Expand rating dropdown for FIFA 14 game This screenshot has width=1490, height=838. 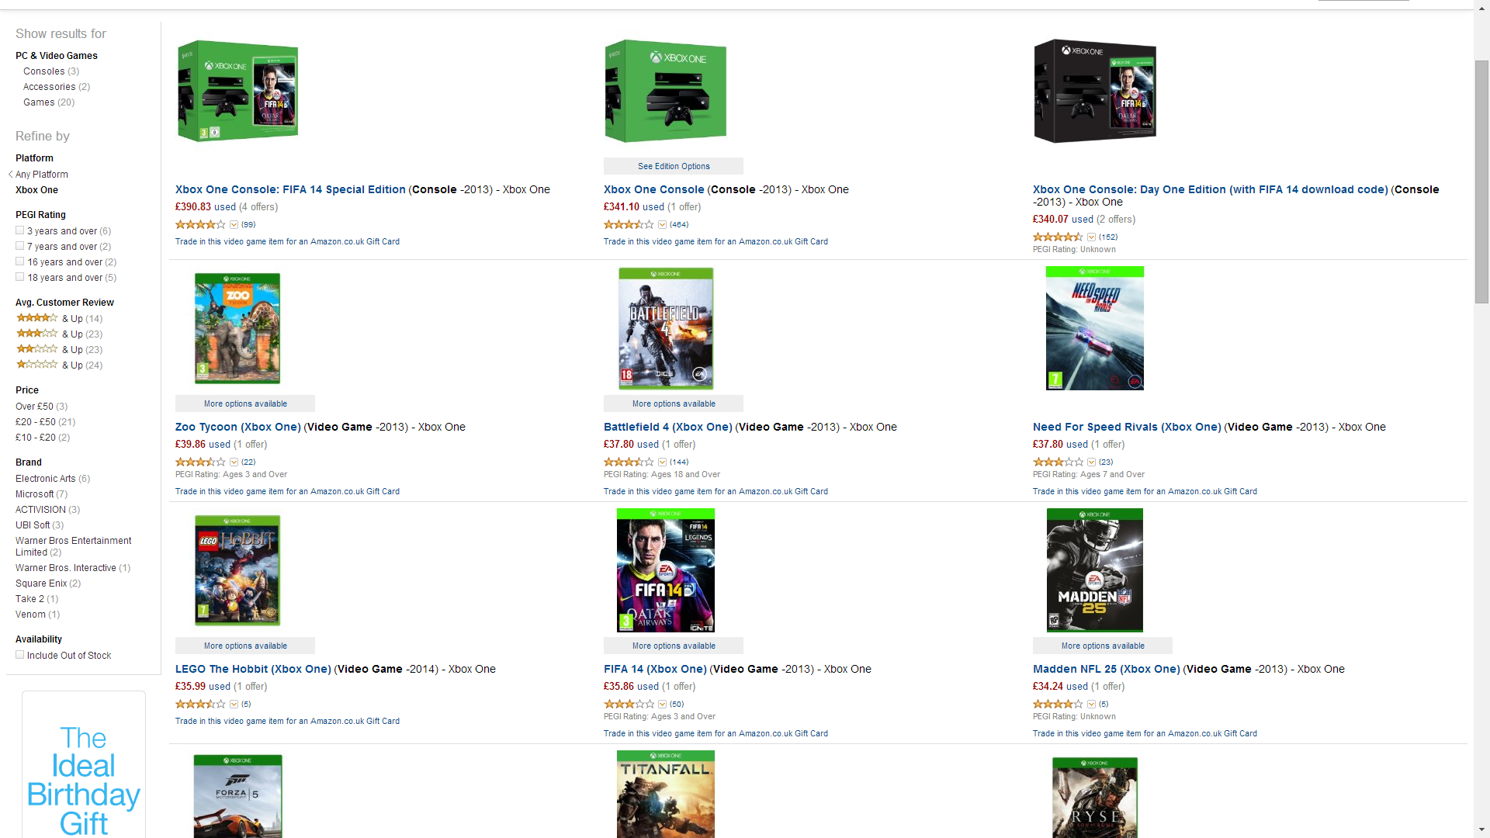click(662, 705)
